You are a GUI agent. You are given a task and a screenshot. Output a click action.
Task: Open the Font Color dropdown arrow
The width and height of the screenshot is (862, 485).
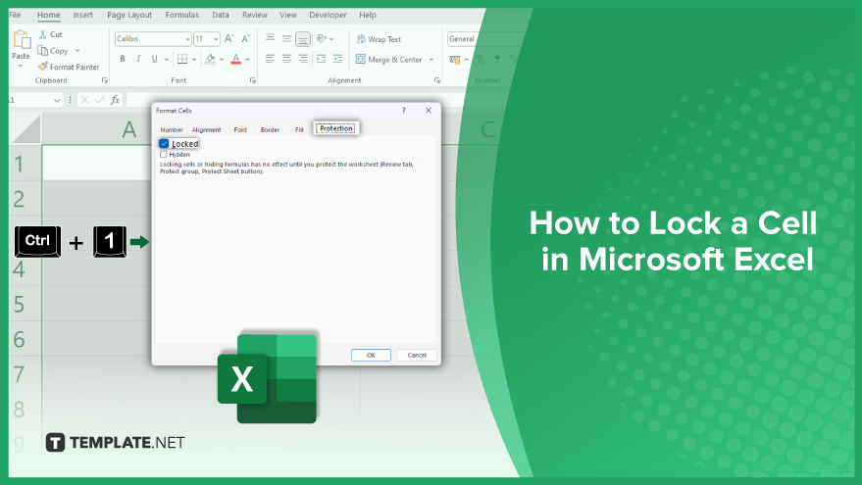(248, 60)
